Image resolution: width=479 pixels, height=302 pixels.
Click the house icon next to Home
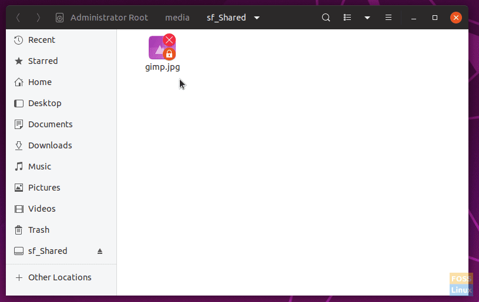19,82
